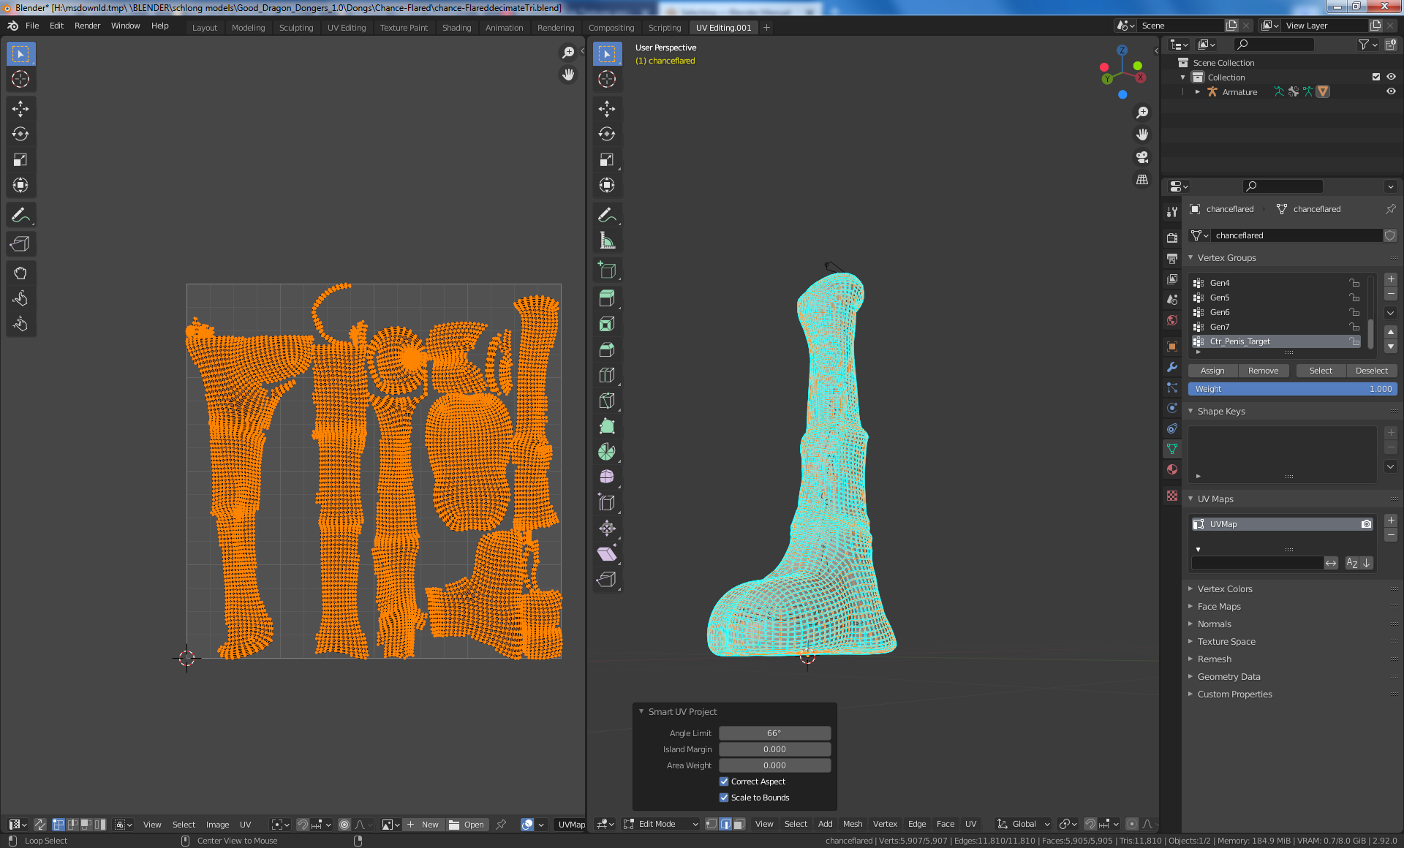Select the UV Grab sculpt tool

coord(20,273)
